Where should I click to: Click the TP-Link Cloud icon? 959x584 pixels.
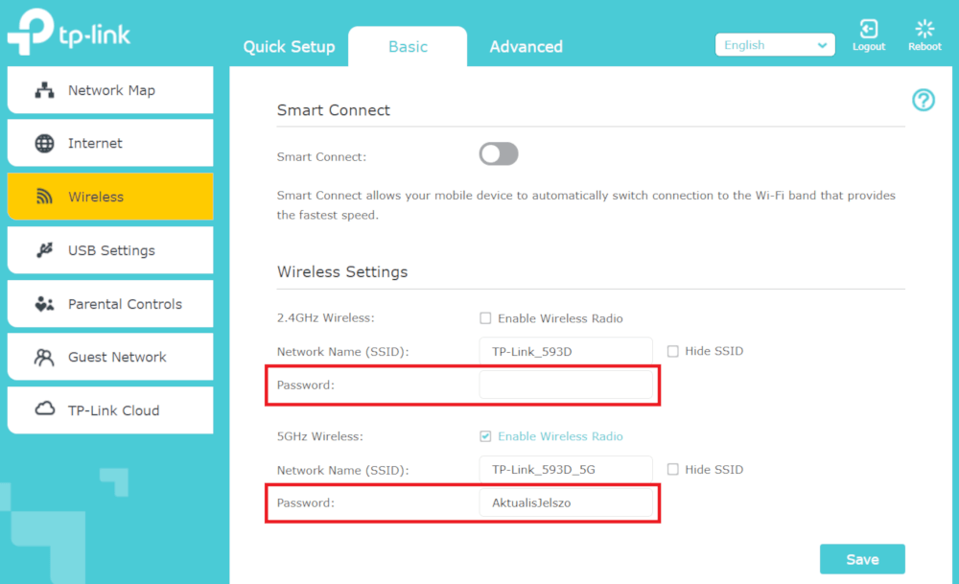click(44, 409)
